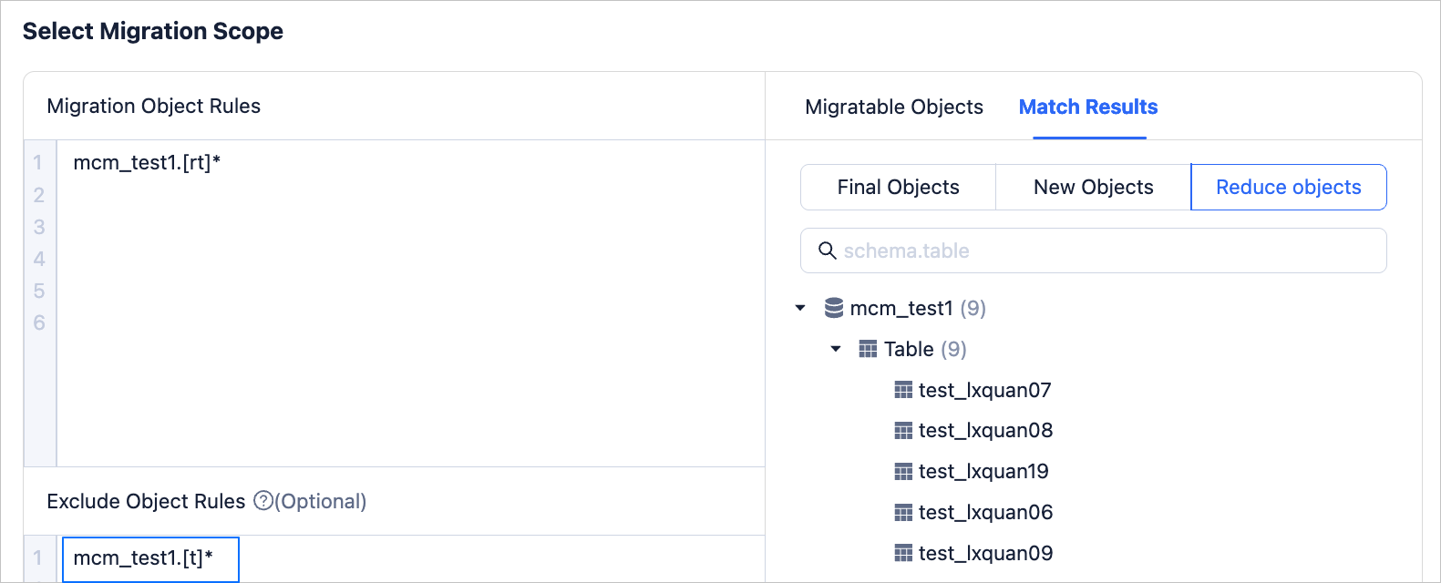Image resolution: width=1441 pixels, height=583 pixels.
Task: Click the table icon beside test_lxquan08
Action: [903, 430]
